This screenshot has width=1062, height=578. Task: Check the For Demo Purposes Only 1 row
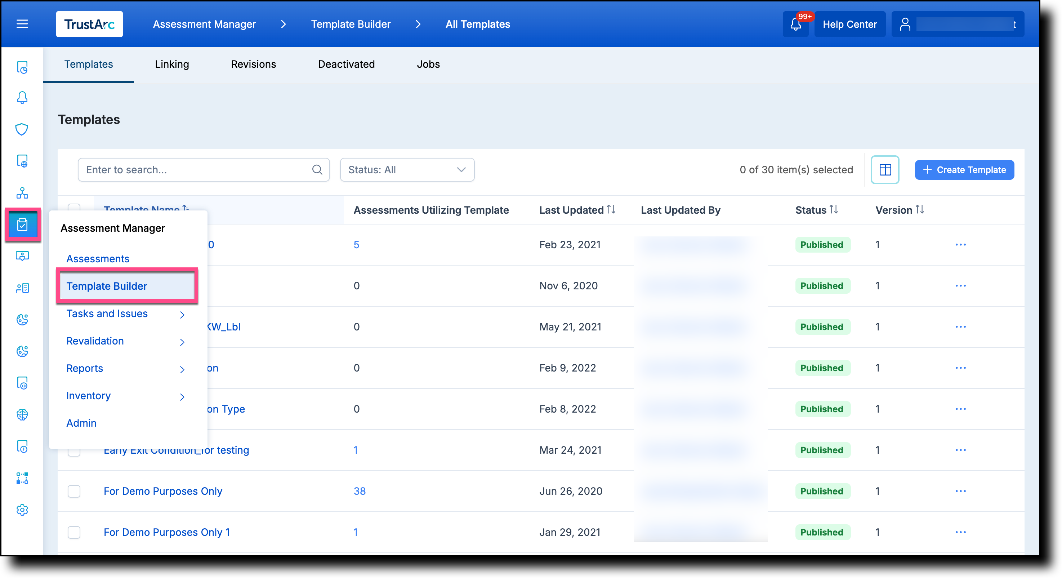coord(74,532)
